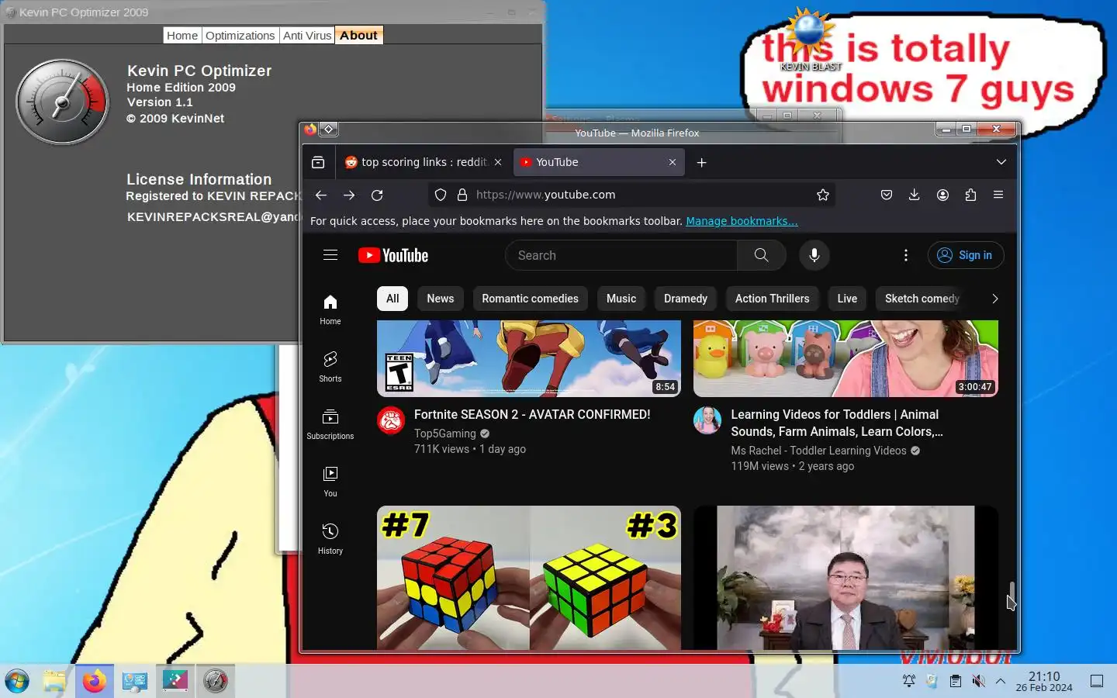Close the YouTube tab

coord(673,162)
